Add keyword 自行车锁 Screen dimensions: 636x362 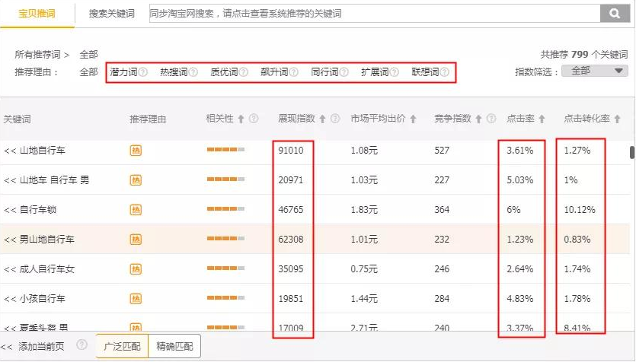click(x=30, y=210)
